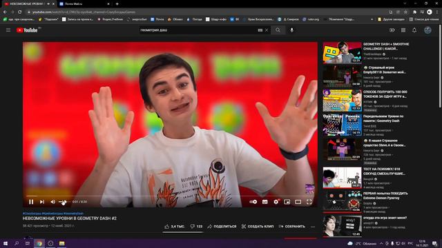Open the YouTube apps grid
The height and width of the screenshot is (248, 442).
coord(403,30)
